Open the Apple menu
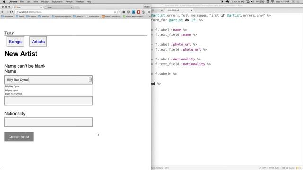Screen dimensions: 303x170 pyautogui.click(x=4, y=2)
